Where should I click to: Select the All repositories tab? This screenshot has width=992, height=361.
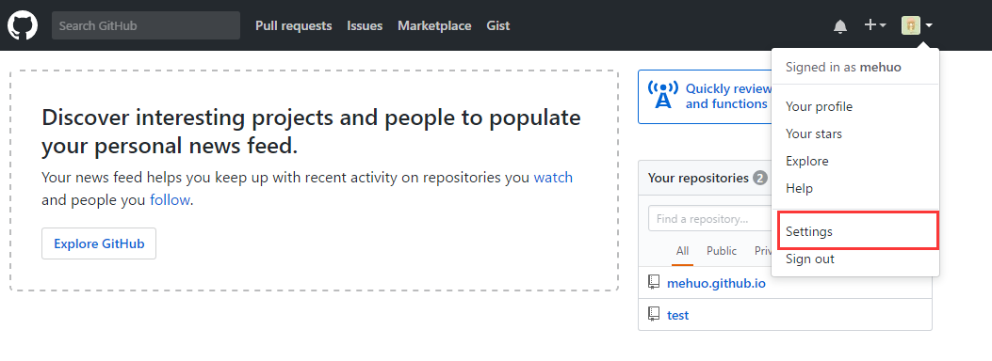coord(682,251)
